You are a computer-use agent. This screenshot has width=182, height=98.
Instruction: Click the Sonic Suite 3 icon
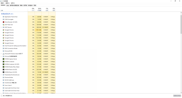pos(4,85)
